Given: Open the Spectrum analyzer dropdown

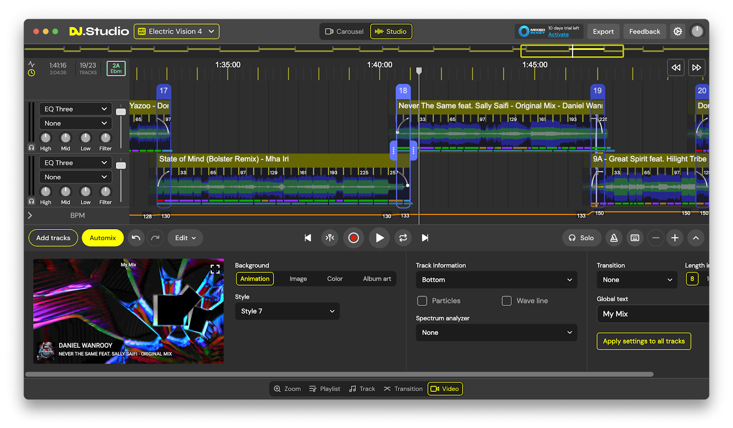Looking at the screenshot, I should [496, 332].
